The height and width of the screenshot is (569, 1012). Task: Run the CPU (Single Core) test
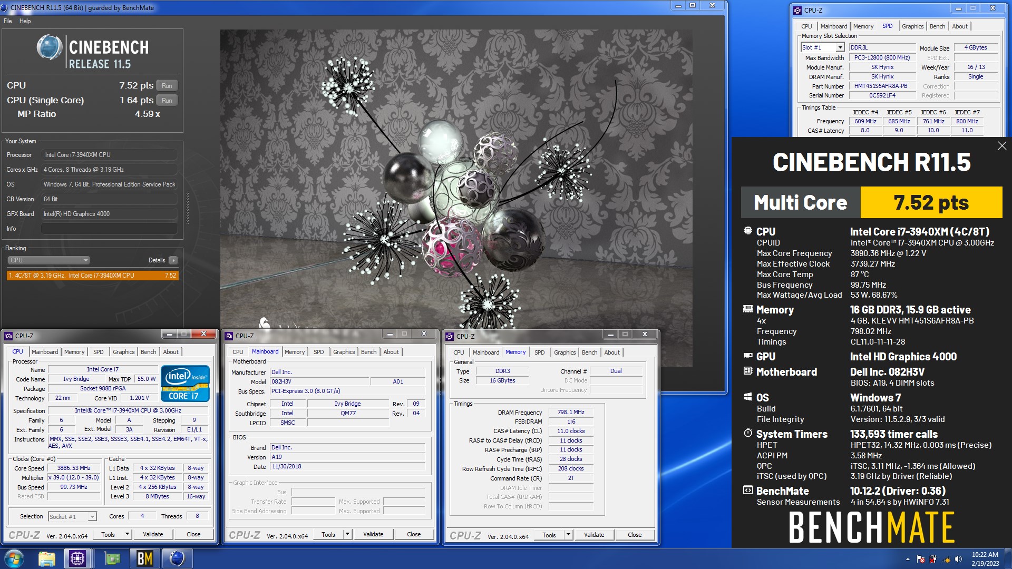(167, 101)
